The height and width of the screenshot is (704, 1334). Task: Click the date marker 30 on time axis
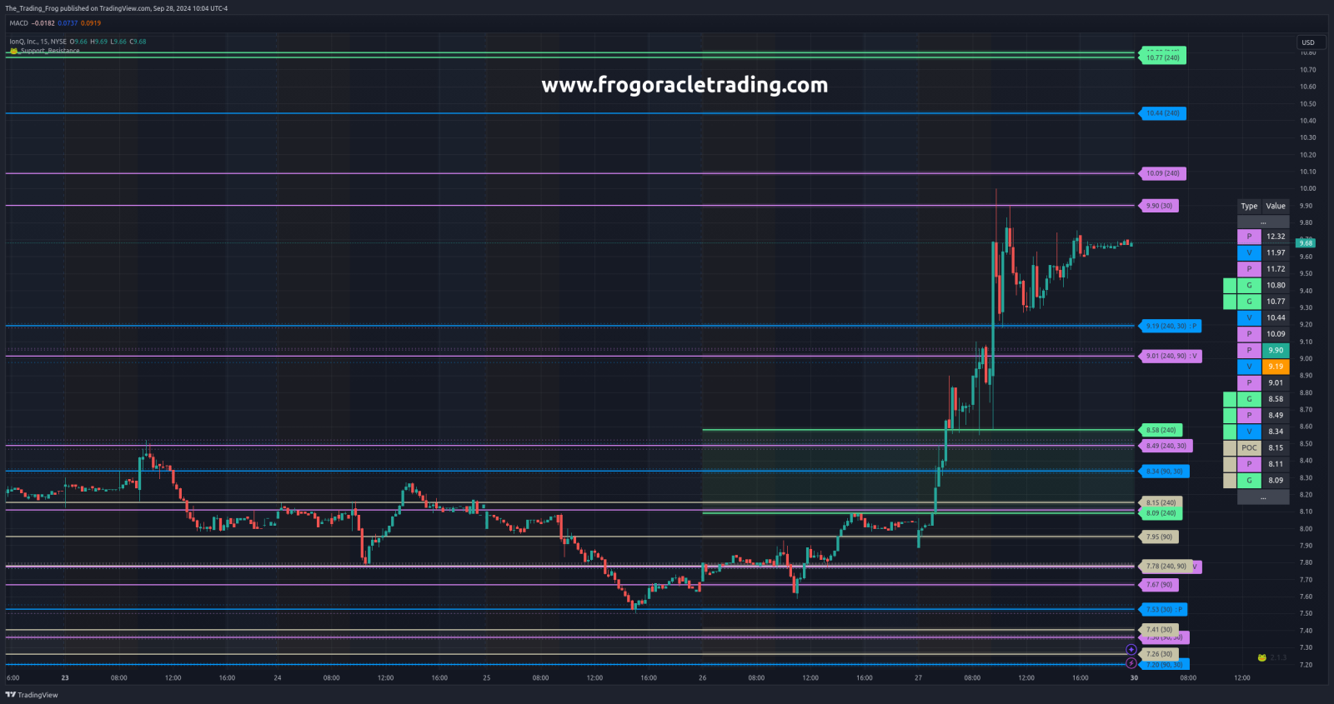[1134, 677]
